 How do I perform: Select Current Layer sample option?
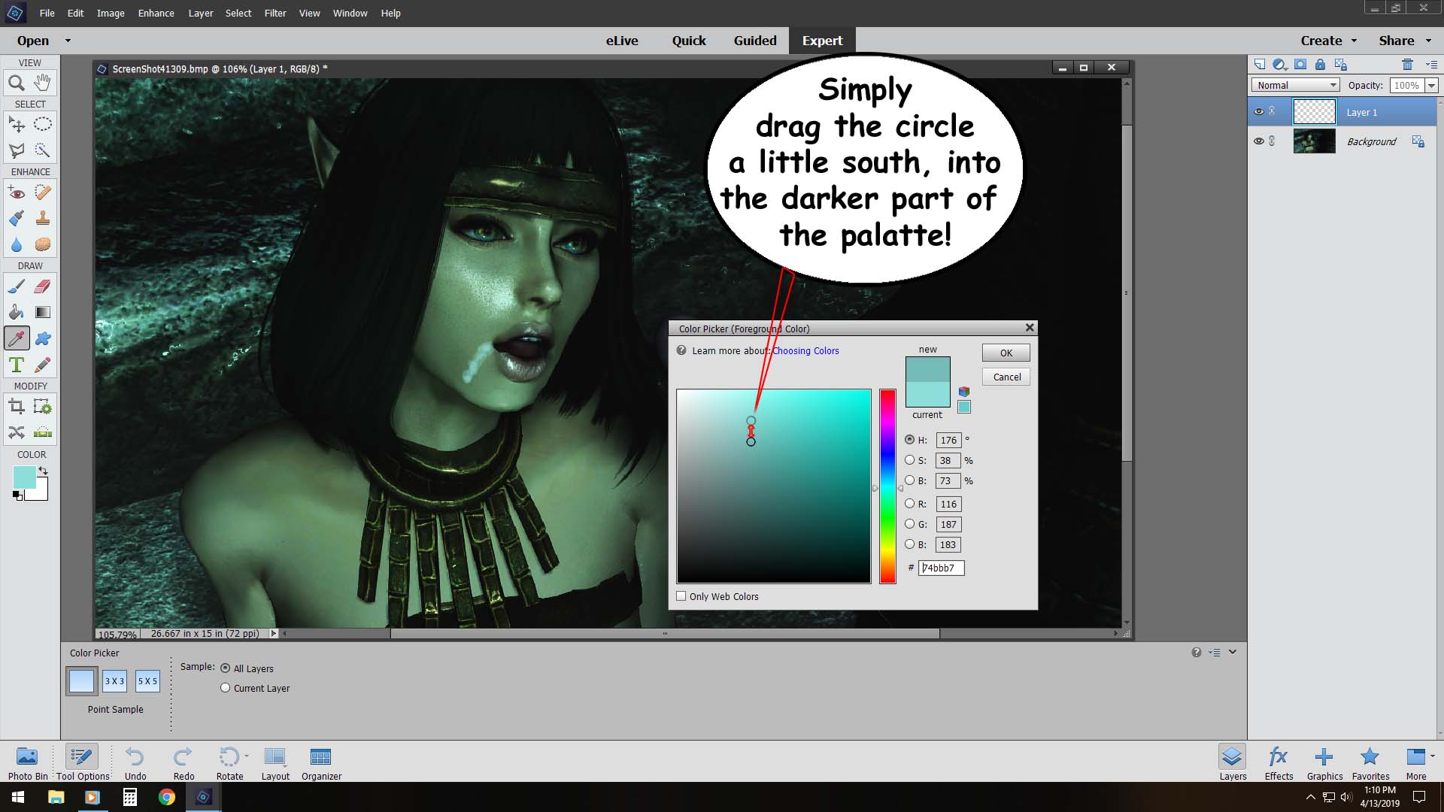pyautogui.click(x=225, y=687)
